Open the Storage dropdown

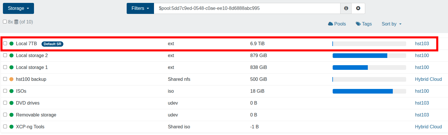pos(18,8)
